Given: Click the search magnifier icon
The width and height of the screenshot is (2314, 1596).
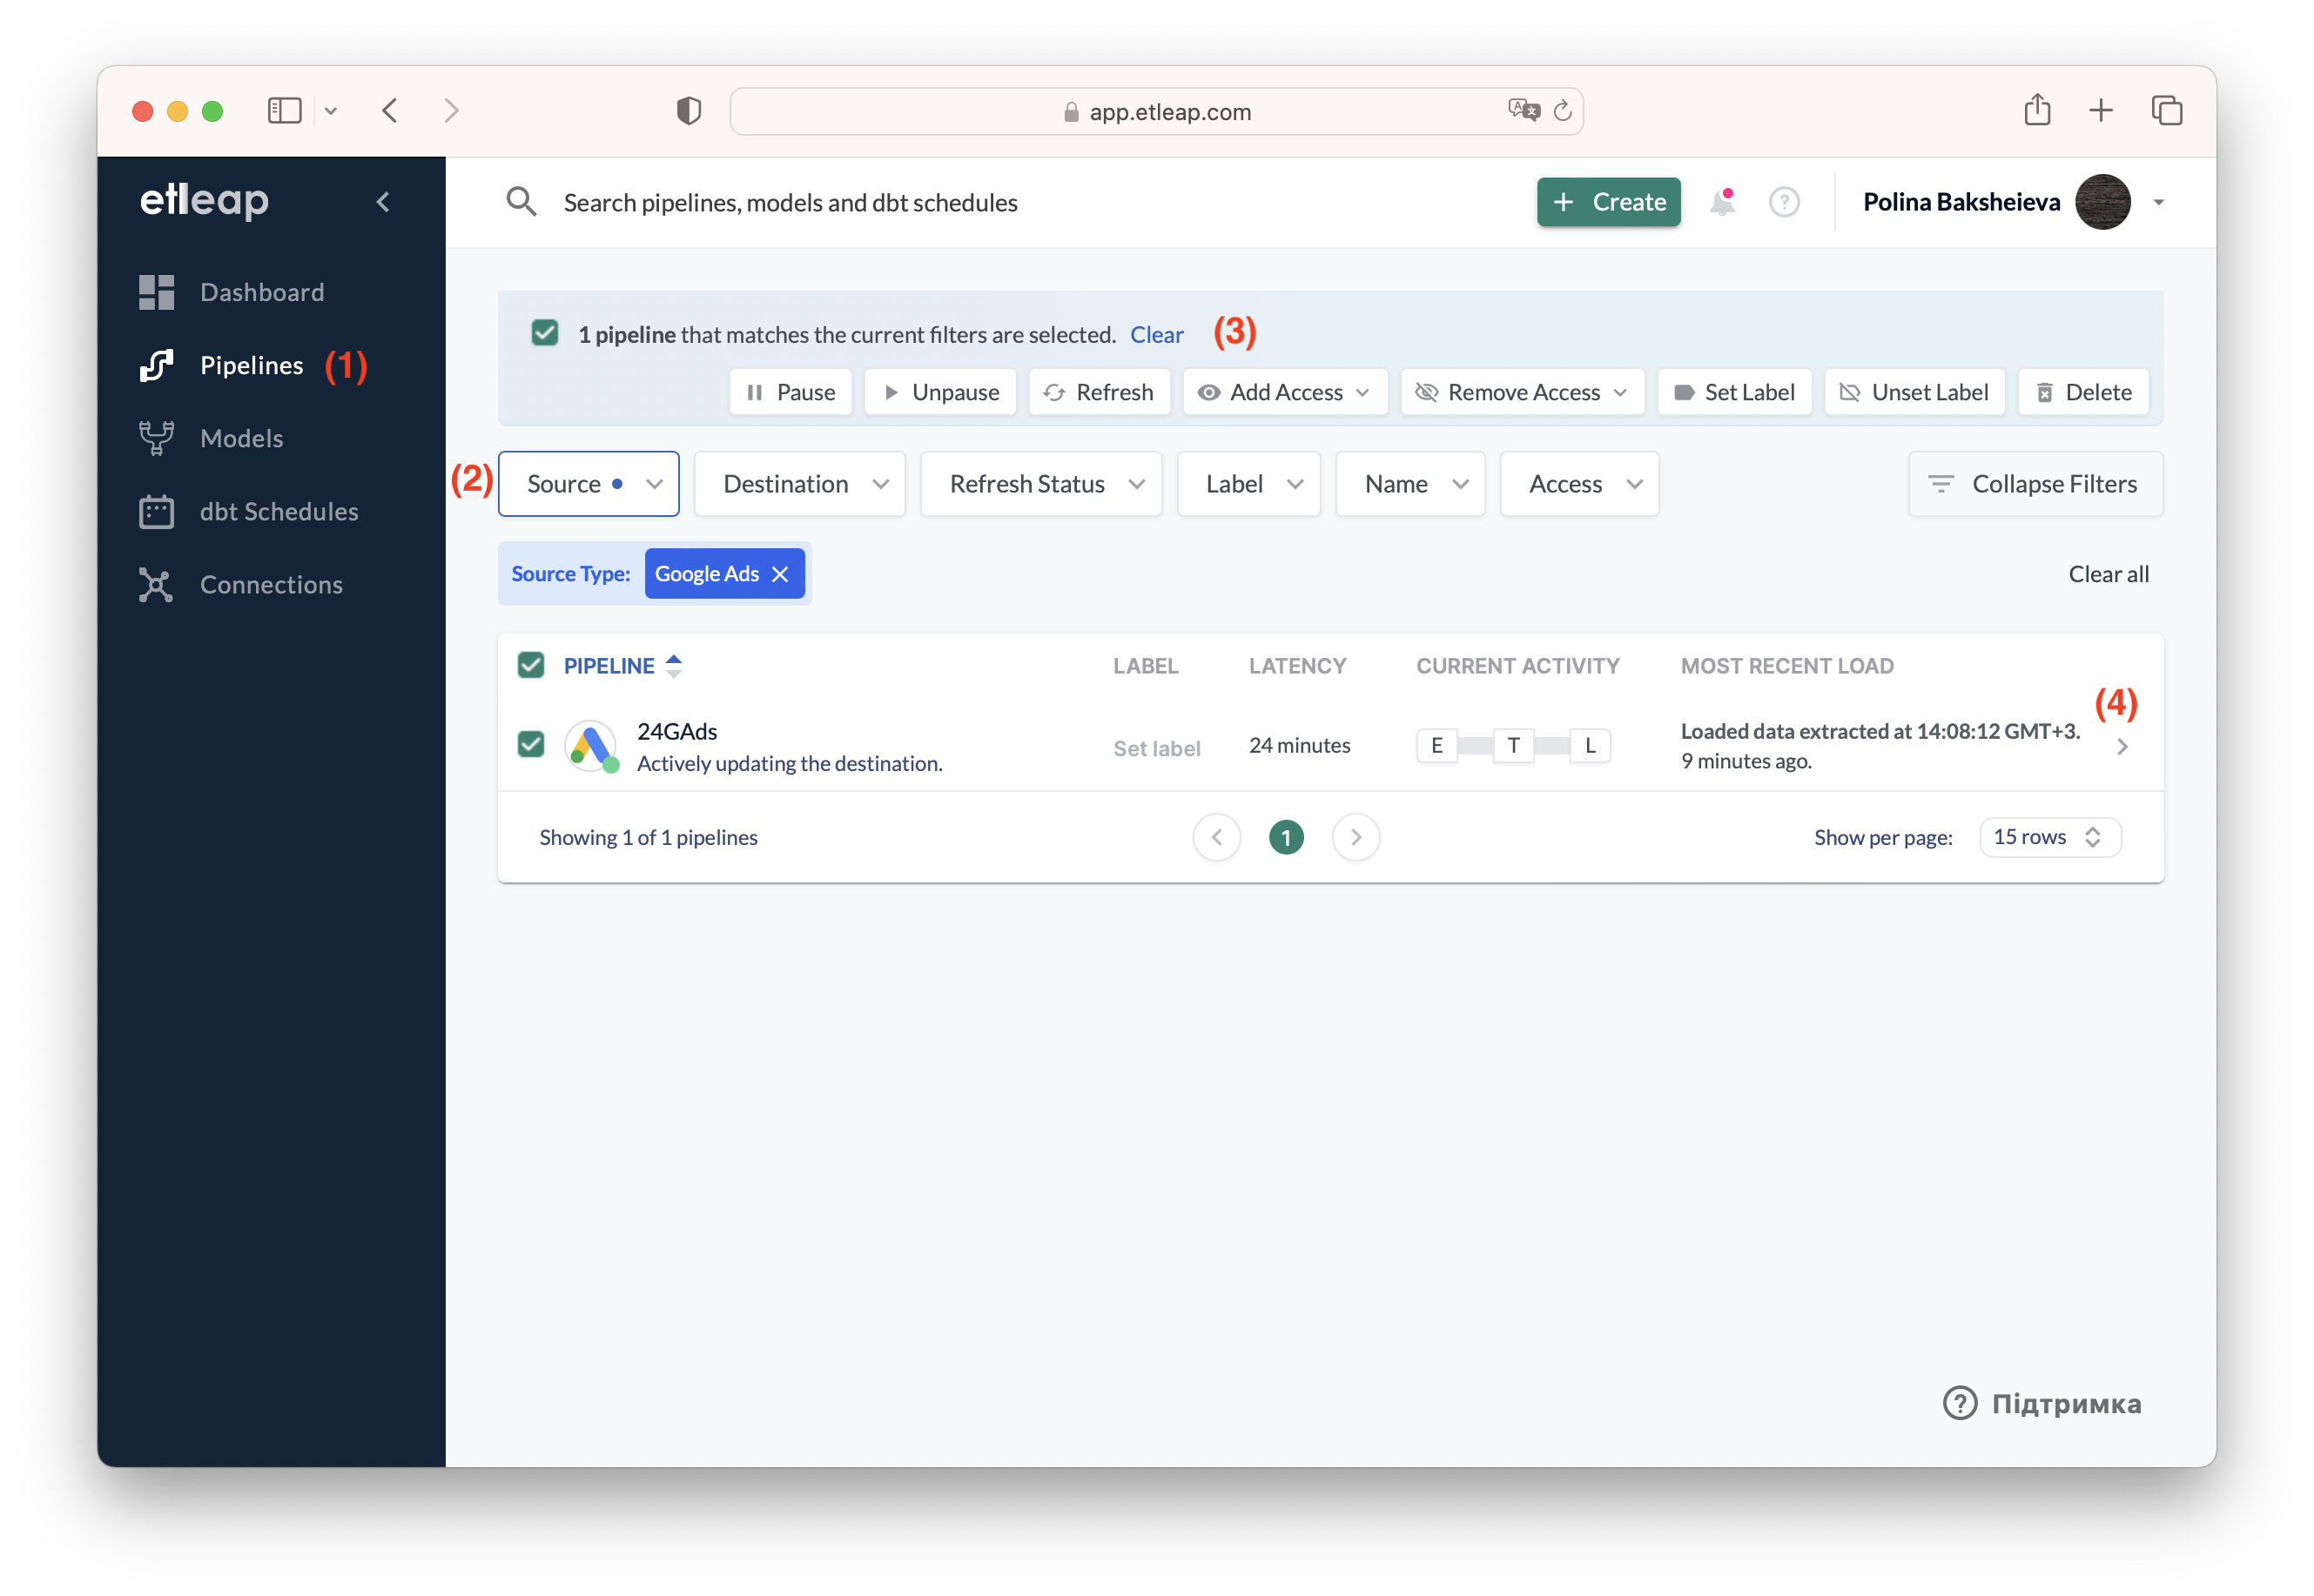Looking at the screenshot, I should pos(521,203).
